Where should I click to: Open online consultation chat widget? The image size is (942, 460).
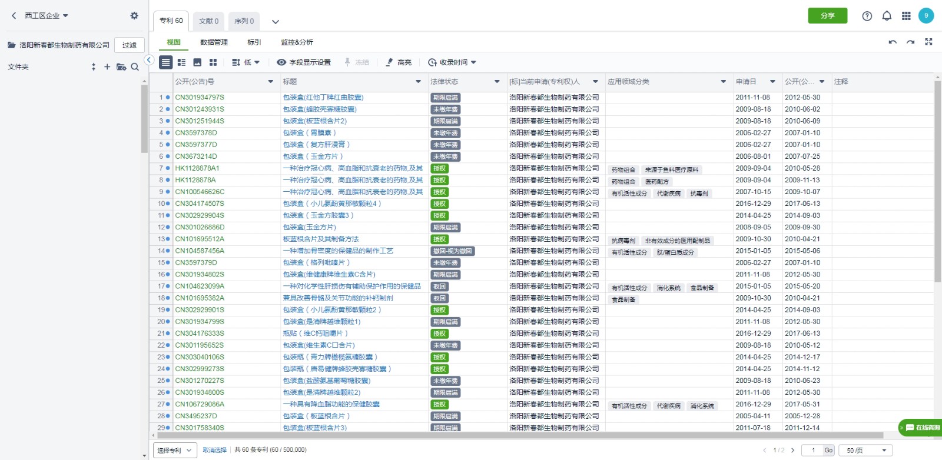tap(920, 428)
